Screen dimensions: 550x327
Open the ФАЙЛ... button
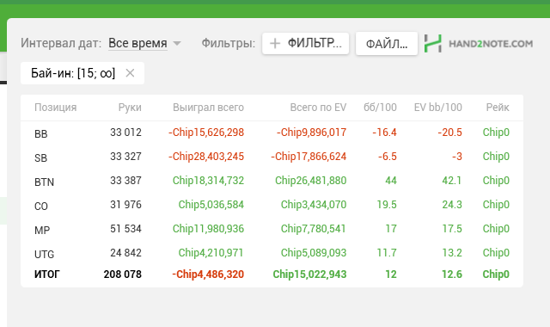point(387,44)
